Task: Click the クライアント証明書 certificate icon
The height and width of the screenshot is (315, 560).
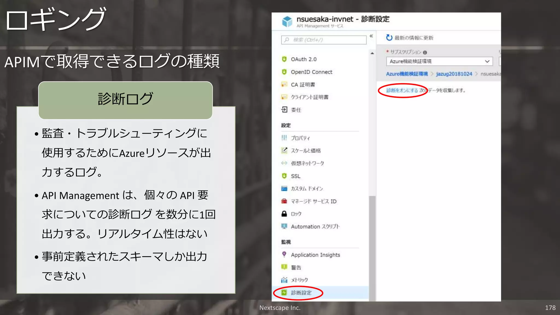Action: click(x=284, y=97)
